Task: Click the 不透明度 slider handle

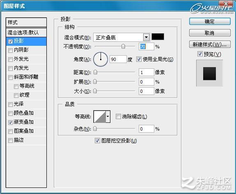Action: (123, 46)
